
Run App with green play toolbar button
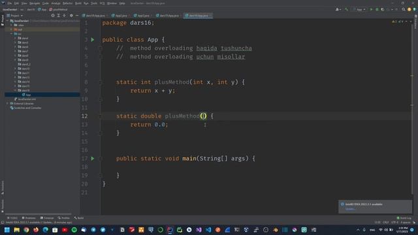point(371,9)
